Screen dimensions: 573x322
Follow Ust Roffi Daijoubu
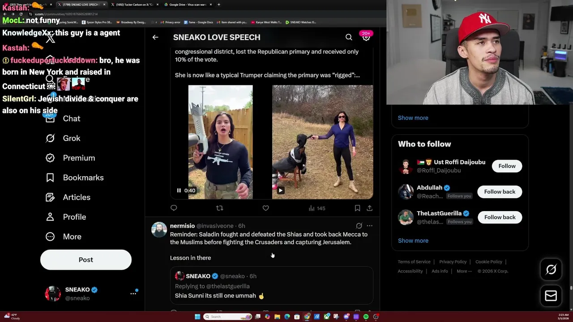507,166
